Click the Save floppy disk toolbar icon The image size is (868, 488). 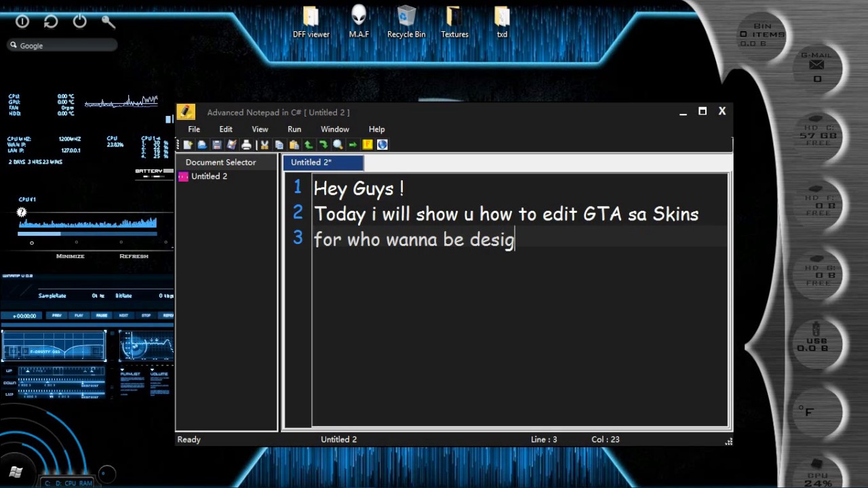[217, 144]
